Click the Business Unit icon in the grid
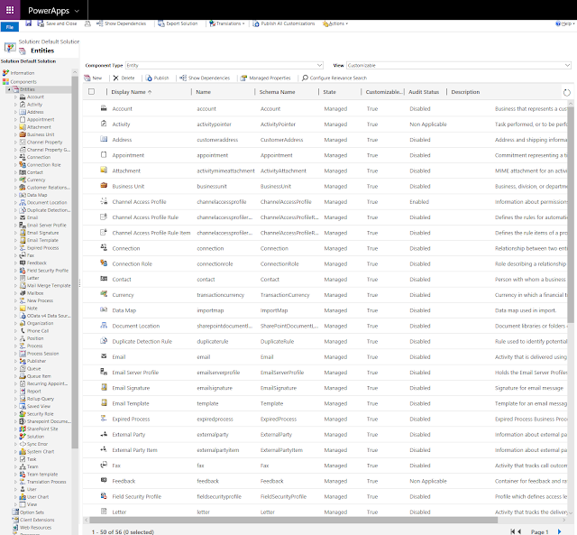This screenshot has width=577, height=535. 104,186
